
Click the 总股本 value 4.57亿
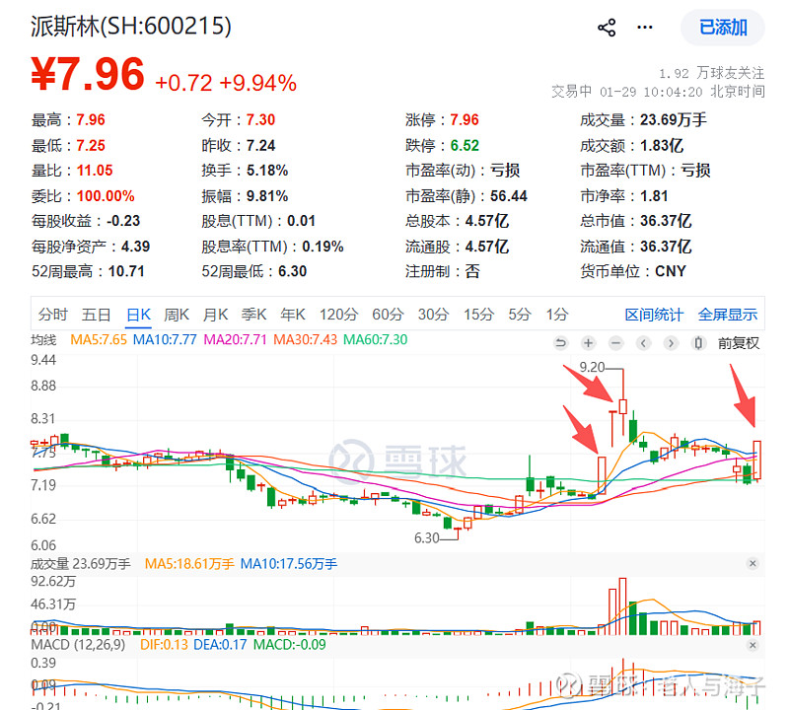click(486, 221)
